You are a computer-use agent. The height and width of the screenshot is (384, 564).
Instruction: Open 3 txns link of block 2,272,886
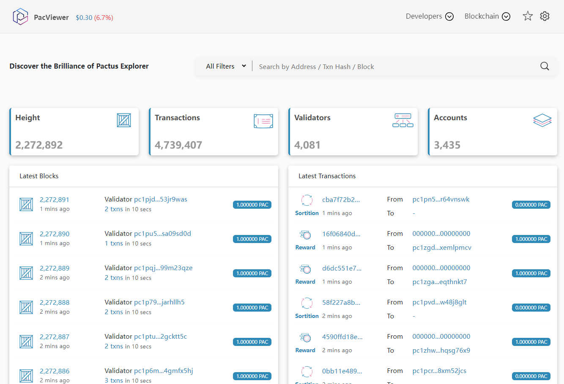(114, 380)
